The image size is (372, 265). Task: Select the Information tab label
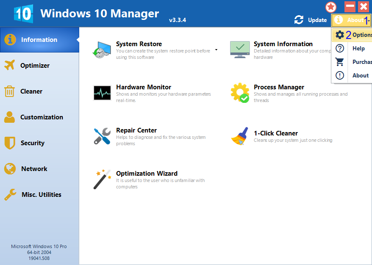(39, 40)
